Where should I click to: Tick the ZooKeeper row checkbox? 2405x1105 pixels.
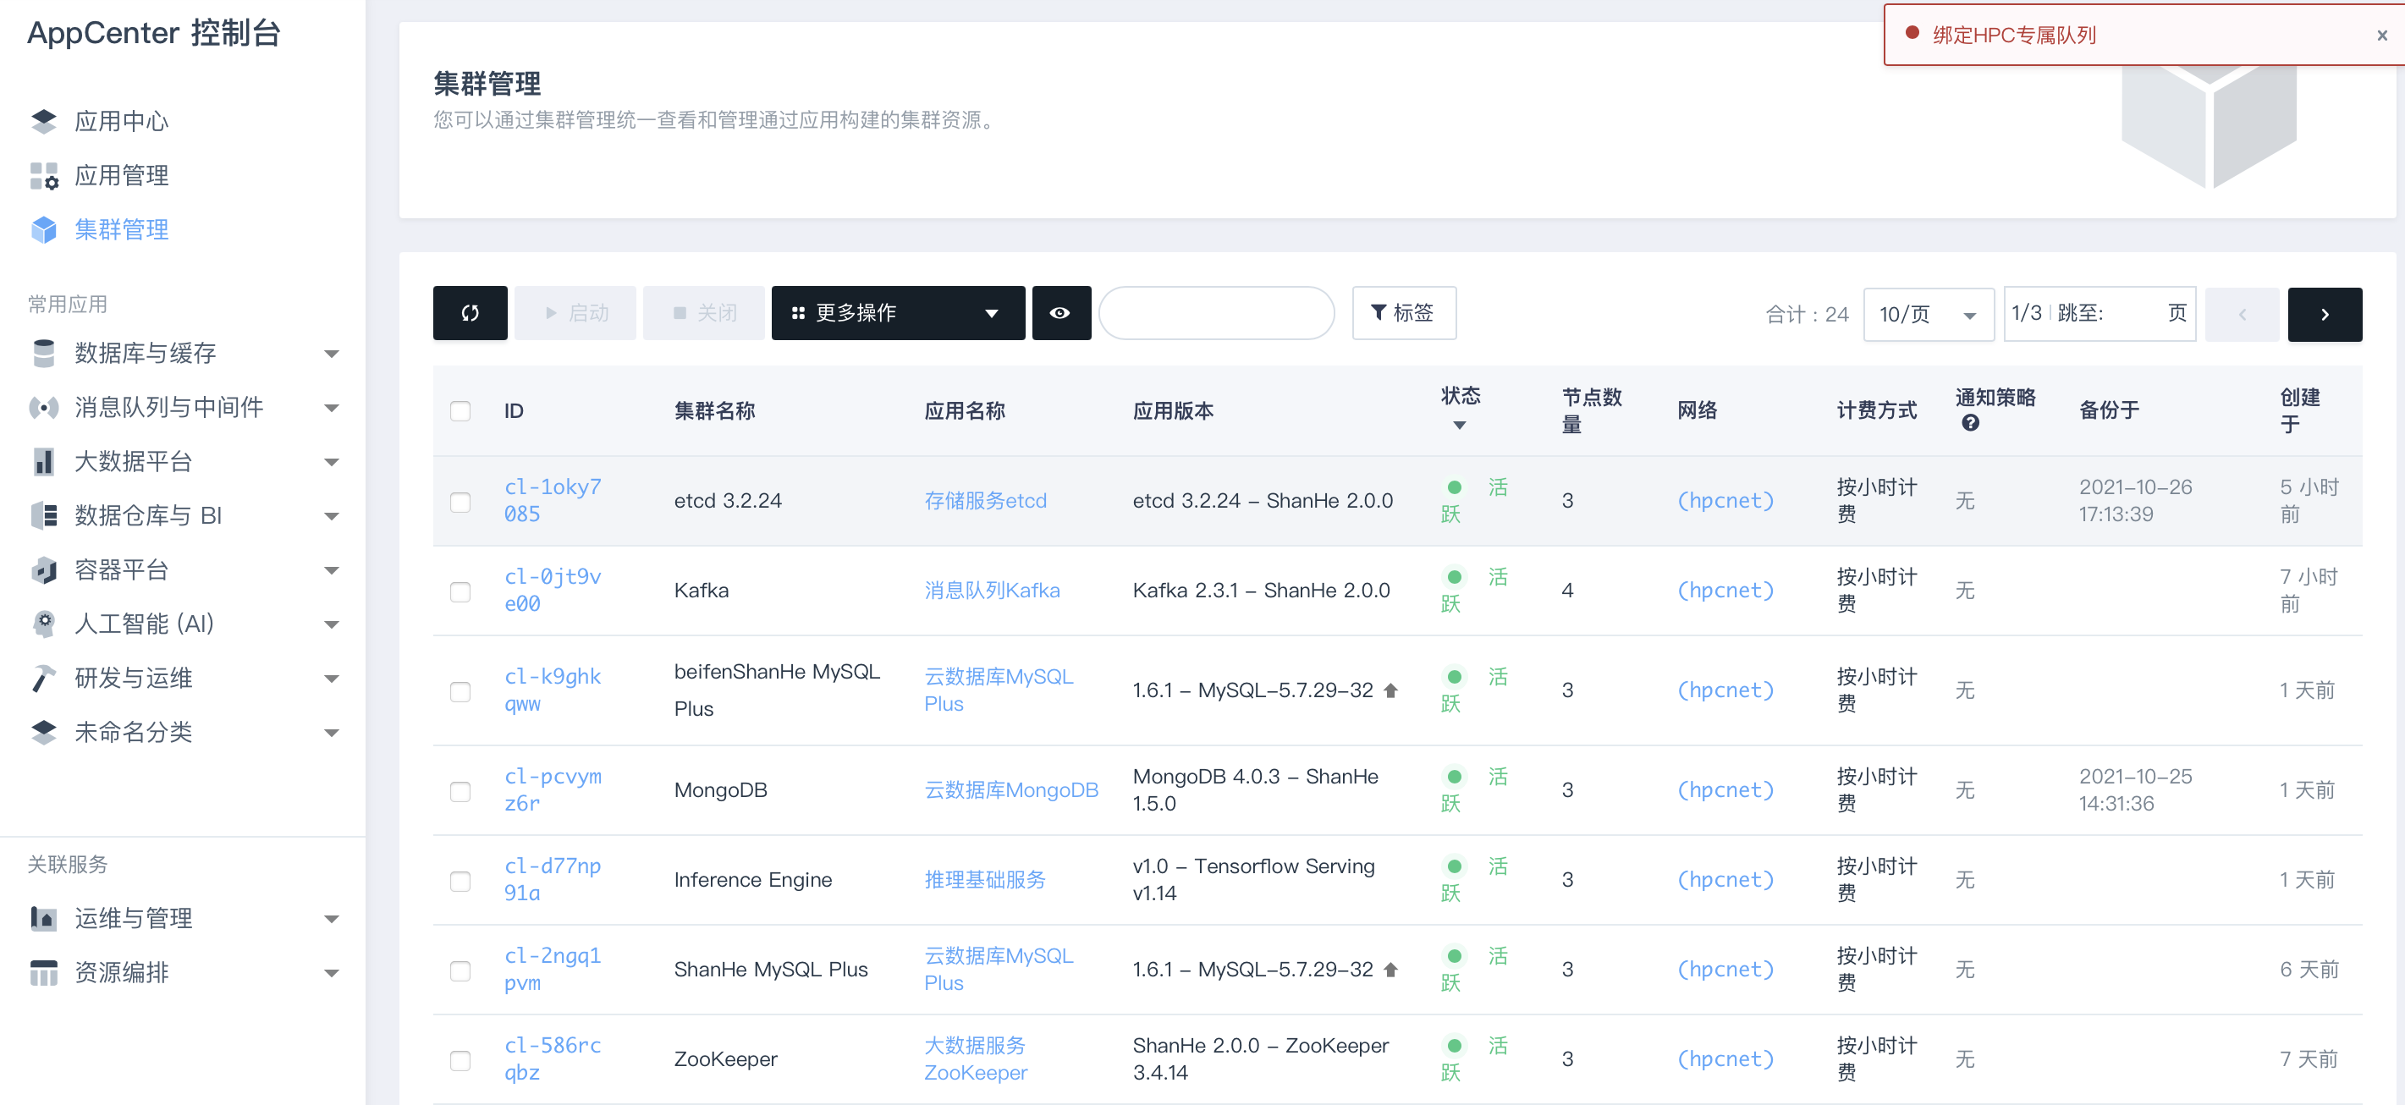point(460,1060)
